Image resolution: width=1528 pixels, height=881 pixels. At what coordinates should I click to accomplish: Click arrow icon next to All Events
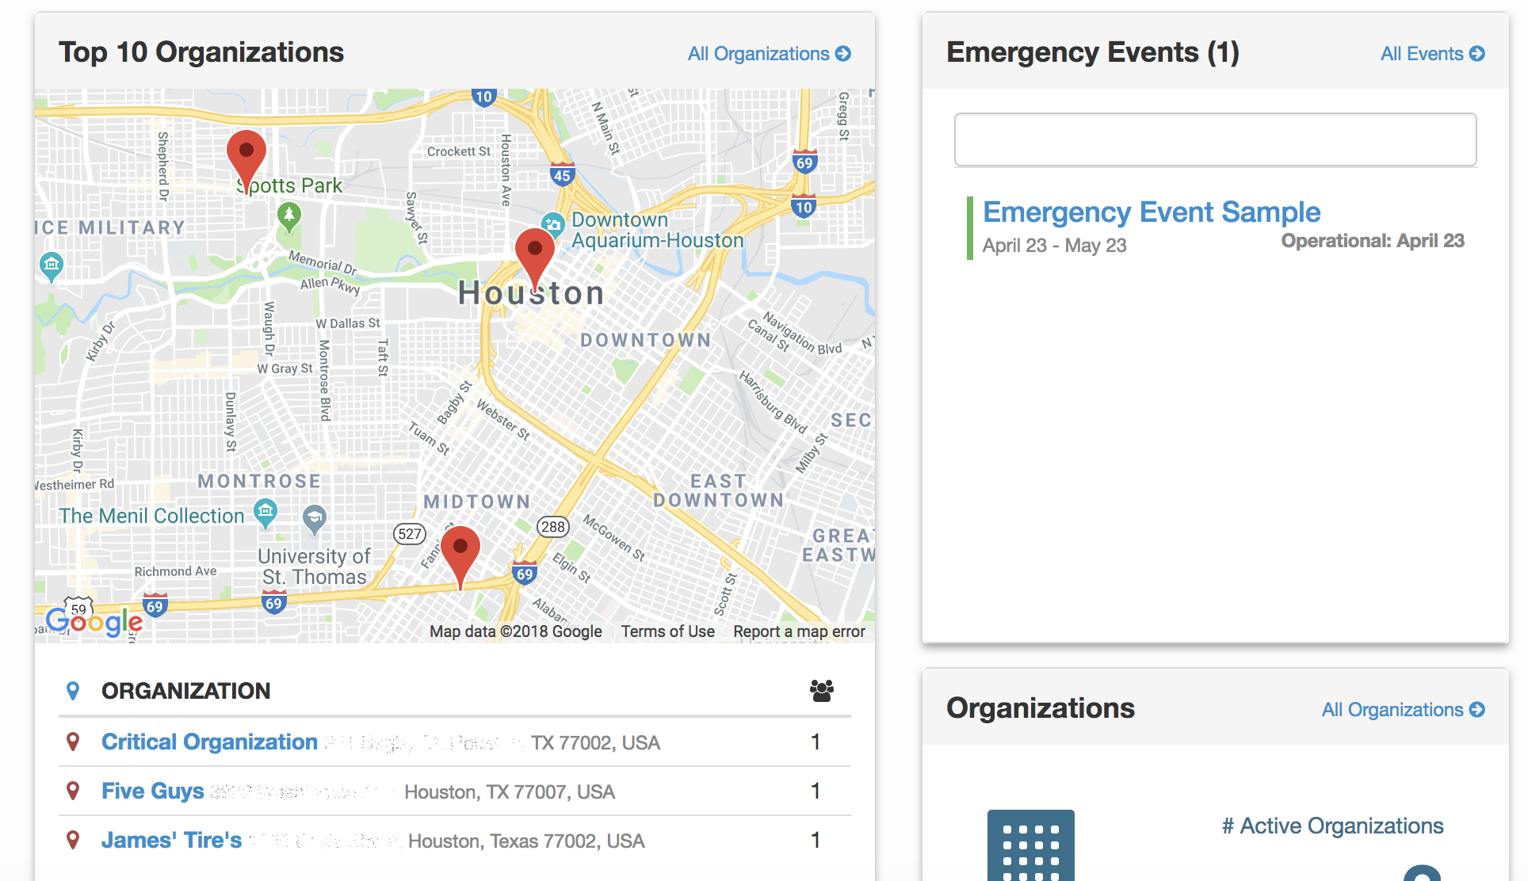[1477, 54]
